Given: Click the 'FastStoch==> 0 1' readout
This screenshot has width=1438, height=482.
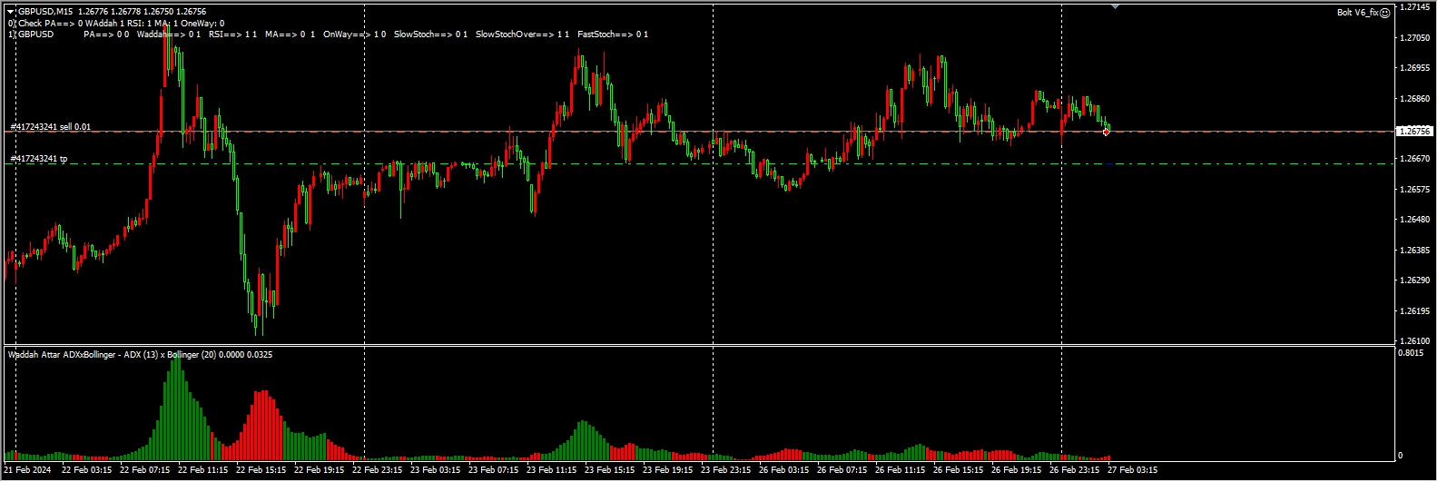Looking at the screenshot, I should (613, 34).
